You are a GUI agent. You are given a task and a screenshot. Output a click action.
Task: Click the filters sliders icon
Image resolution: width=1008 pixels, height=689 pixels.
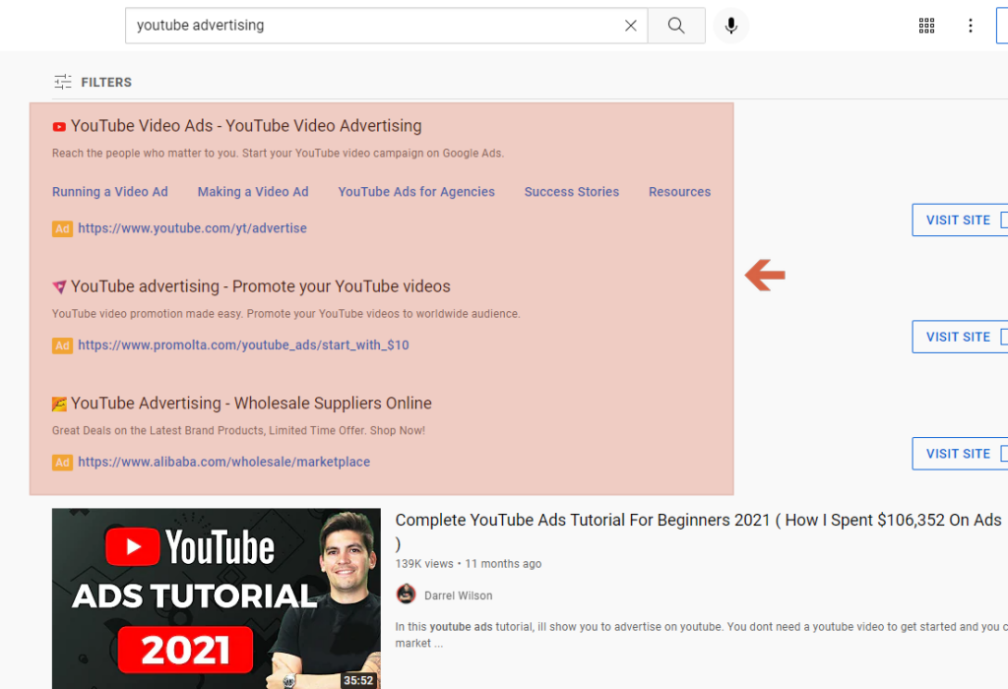[63, 83]
